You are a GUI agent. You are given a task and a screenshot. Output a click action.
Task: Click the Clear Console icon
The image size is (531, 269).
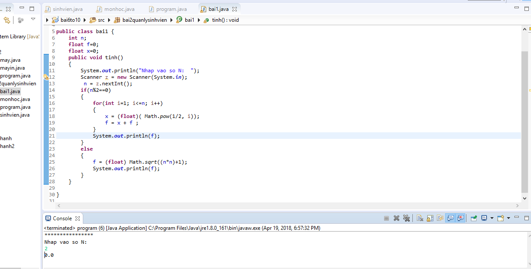coord(420,218)
